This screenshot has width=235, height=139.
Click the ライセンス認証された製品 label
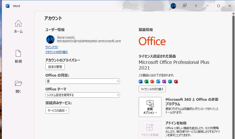coord(157,56)
